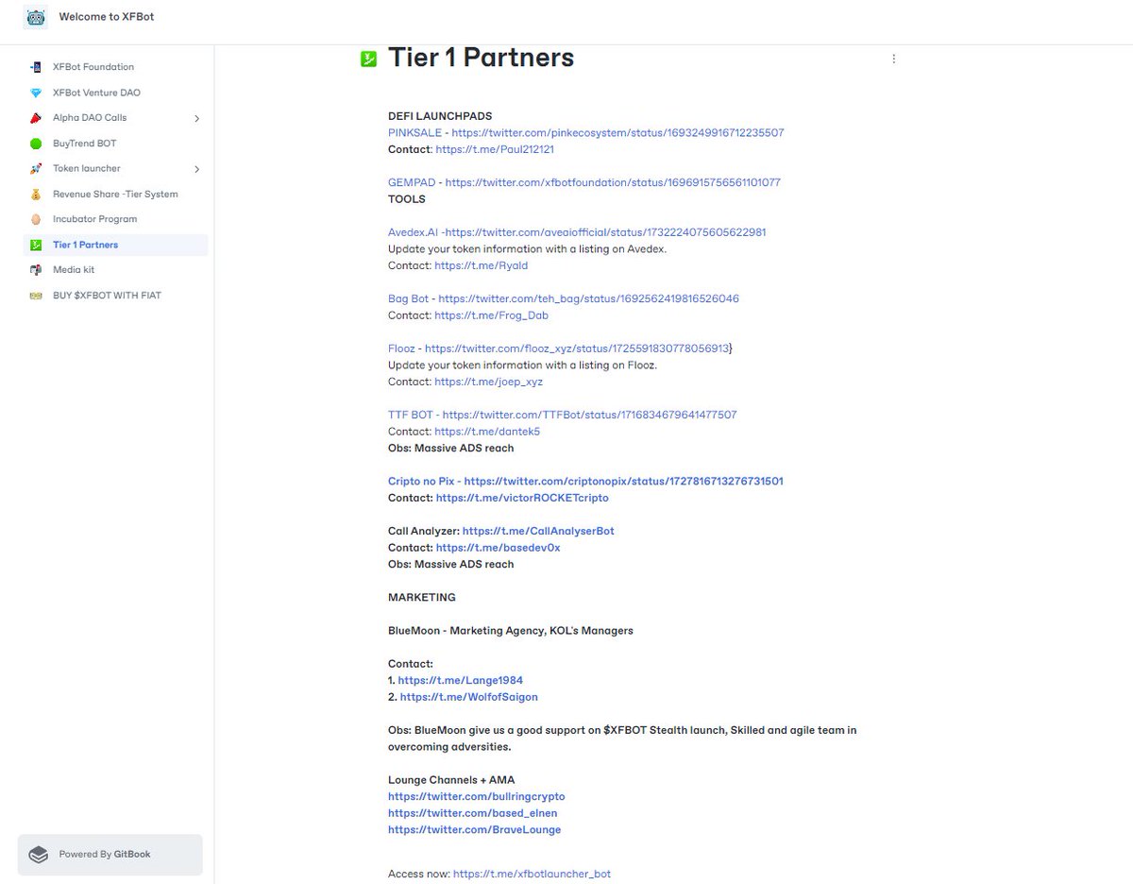
Task: Open contact link t.me/dantek5
Action: point(487,432)
